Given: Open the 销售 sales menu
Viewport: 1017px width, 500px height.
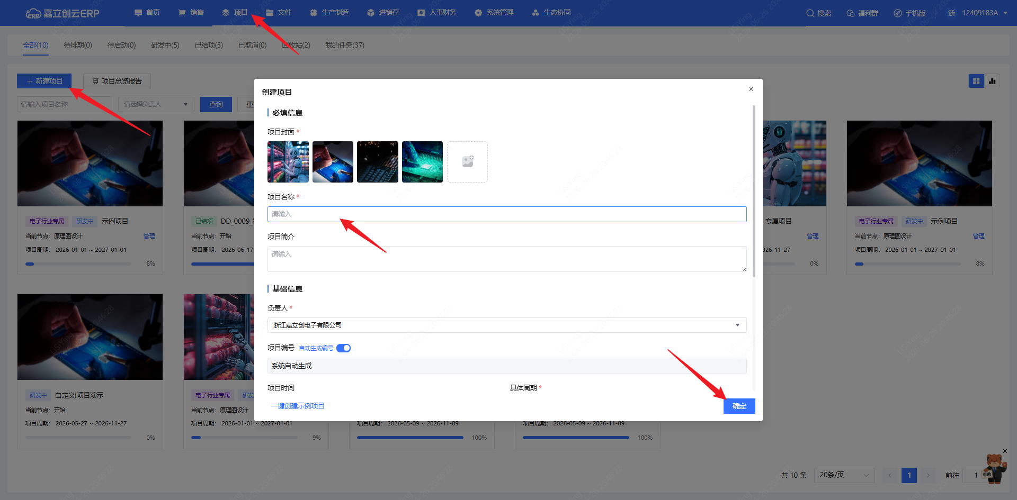Looking at the screenshot, I should [191, 13].
